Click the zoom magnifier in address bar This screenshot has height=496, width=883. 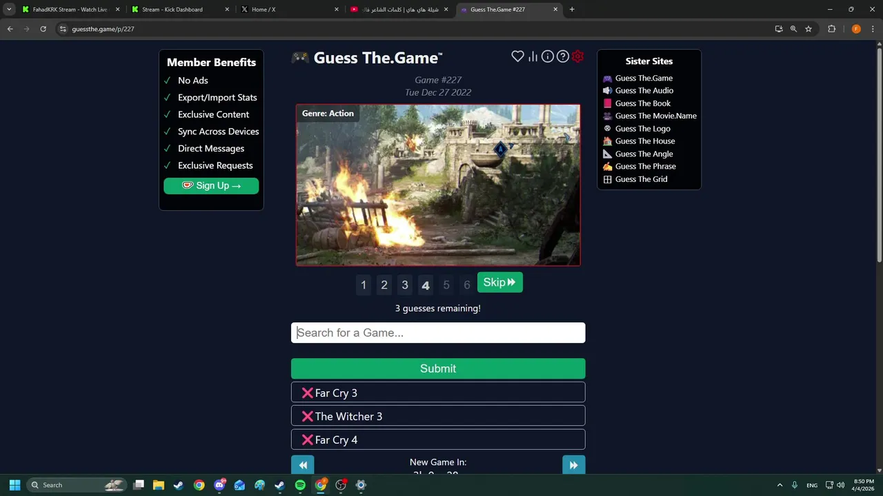(793, 29)
